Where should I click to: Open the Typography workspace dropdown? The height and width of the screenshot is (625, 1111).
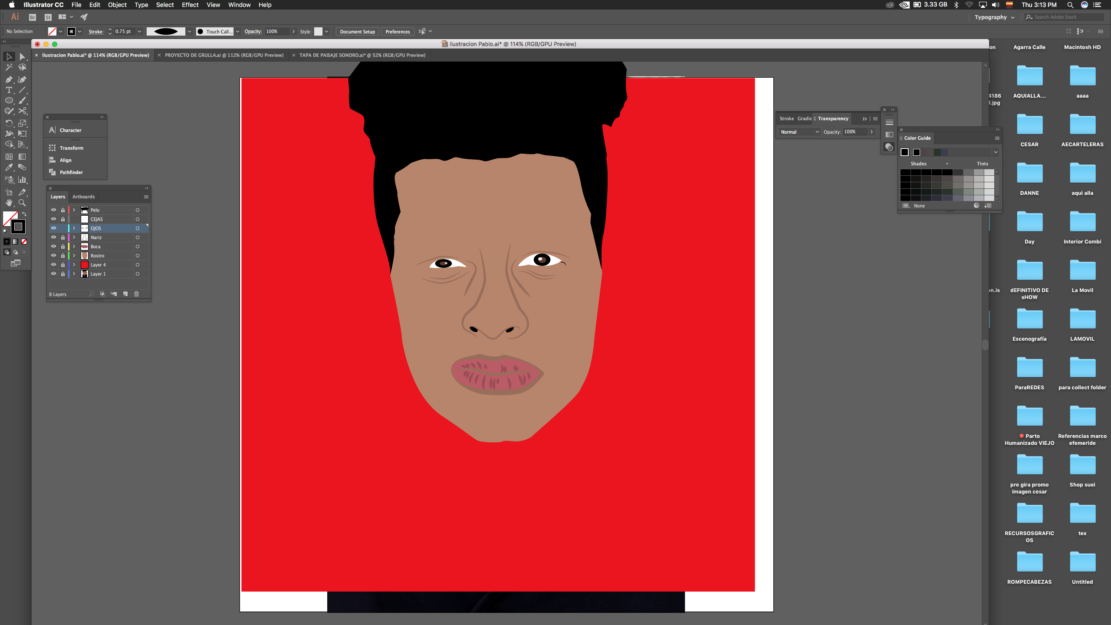(x=994, y=17)
